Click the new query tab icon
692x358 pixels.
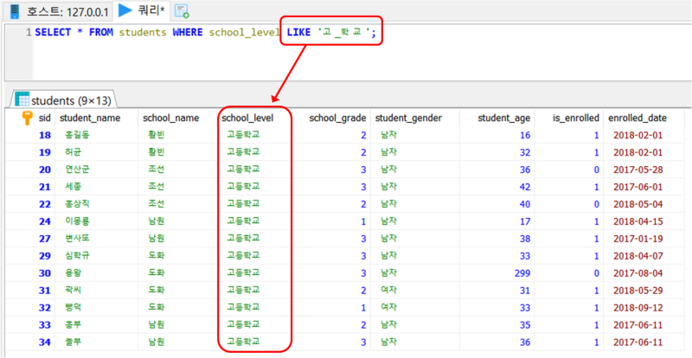point(182,11)
